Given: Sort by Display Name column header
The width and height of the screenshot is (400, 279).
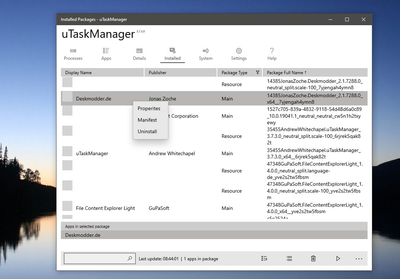Looking at the screenshot, I should (x=102, y=73).
